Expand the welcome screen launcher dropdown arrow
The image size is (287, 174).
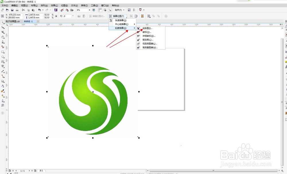(144, 10)
